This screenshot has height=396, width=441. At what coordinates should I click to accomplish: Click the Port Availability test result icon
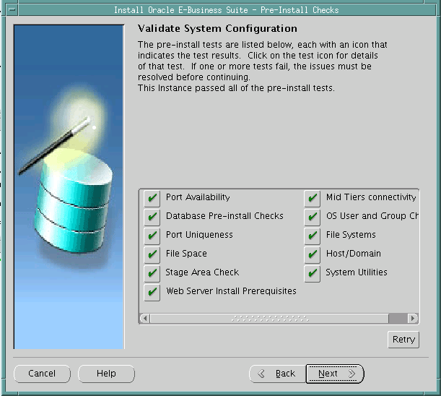152,198
